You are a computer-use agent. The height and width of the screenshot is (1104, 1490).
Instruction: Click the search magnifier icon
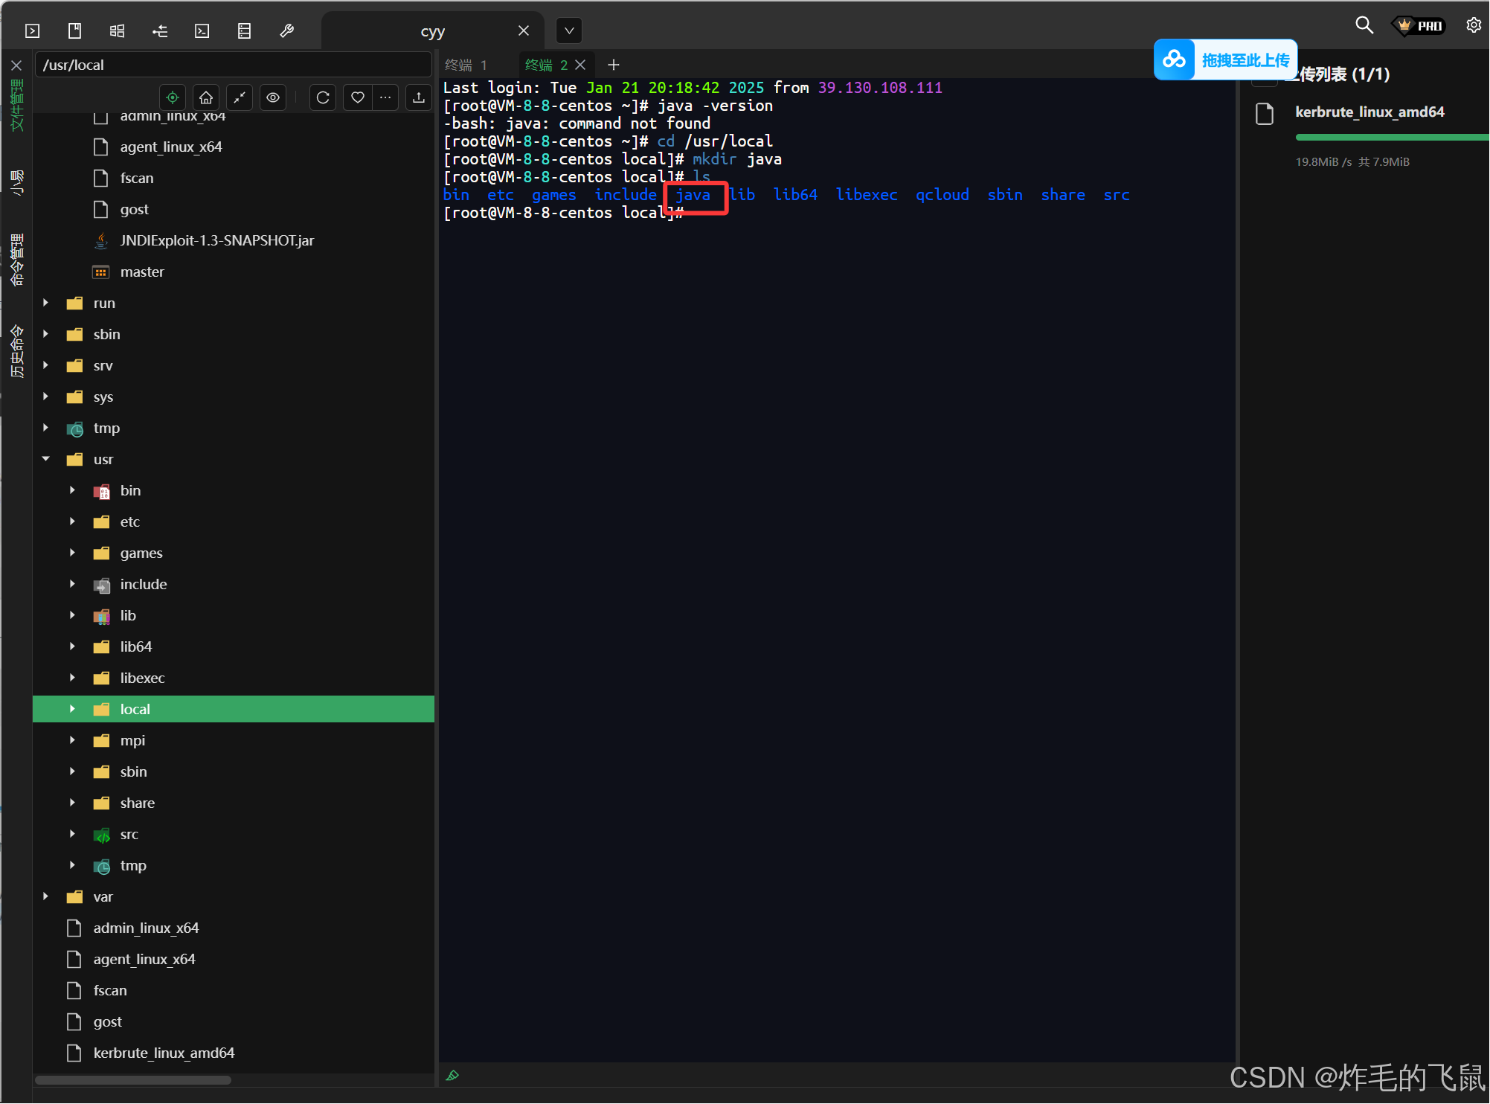(x=1364, y=25)
